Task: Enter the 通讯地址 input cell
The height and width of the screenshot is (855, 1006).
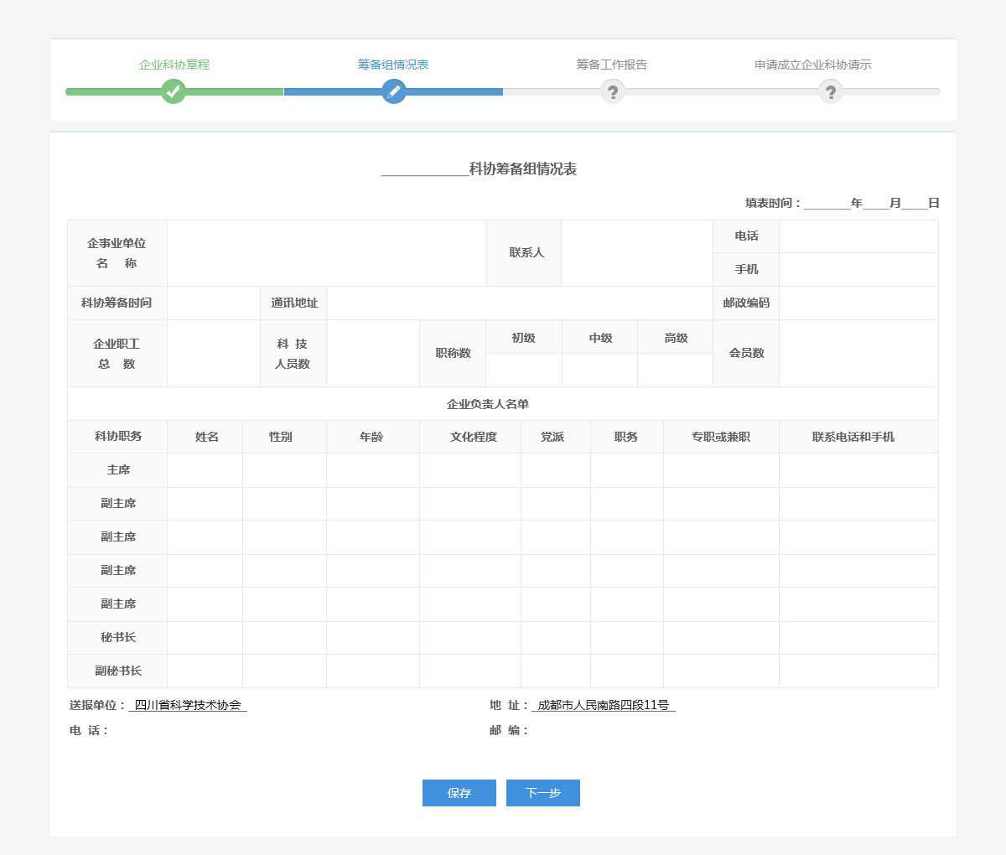Action: pyautogui.click(x=520, y=303)
